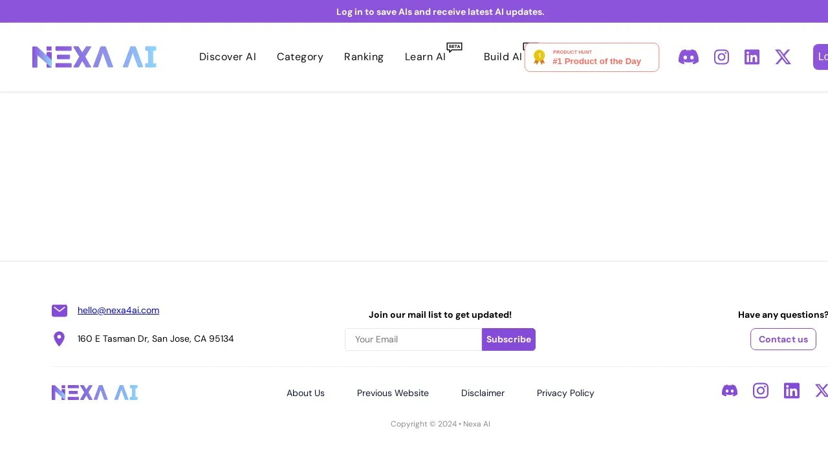Click the Nexa AI logo in footer
Viewport: 828px width, 466px height.
[x=94, y=392]
